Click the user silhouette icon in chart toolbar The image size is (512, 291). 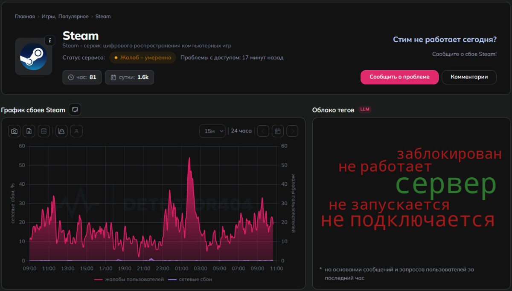[x=76, y=131]
